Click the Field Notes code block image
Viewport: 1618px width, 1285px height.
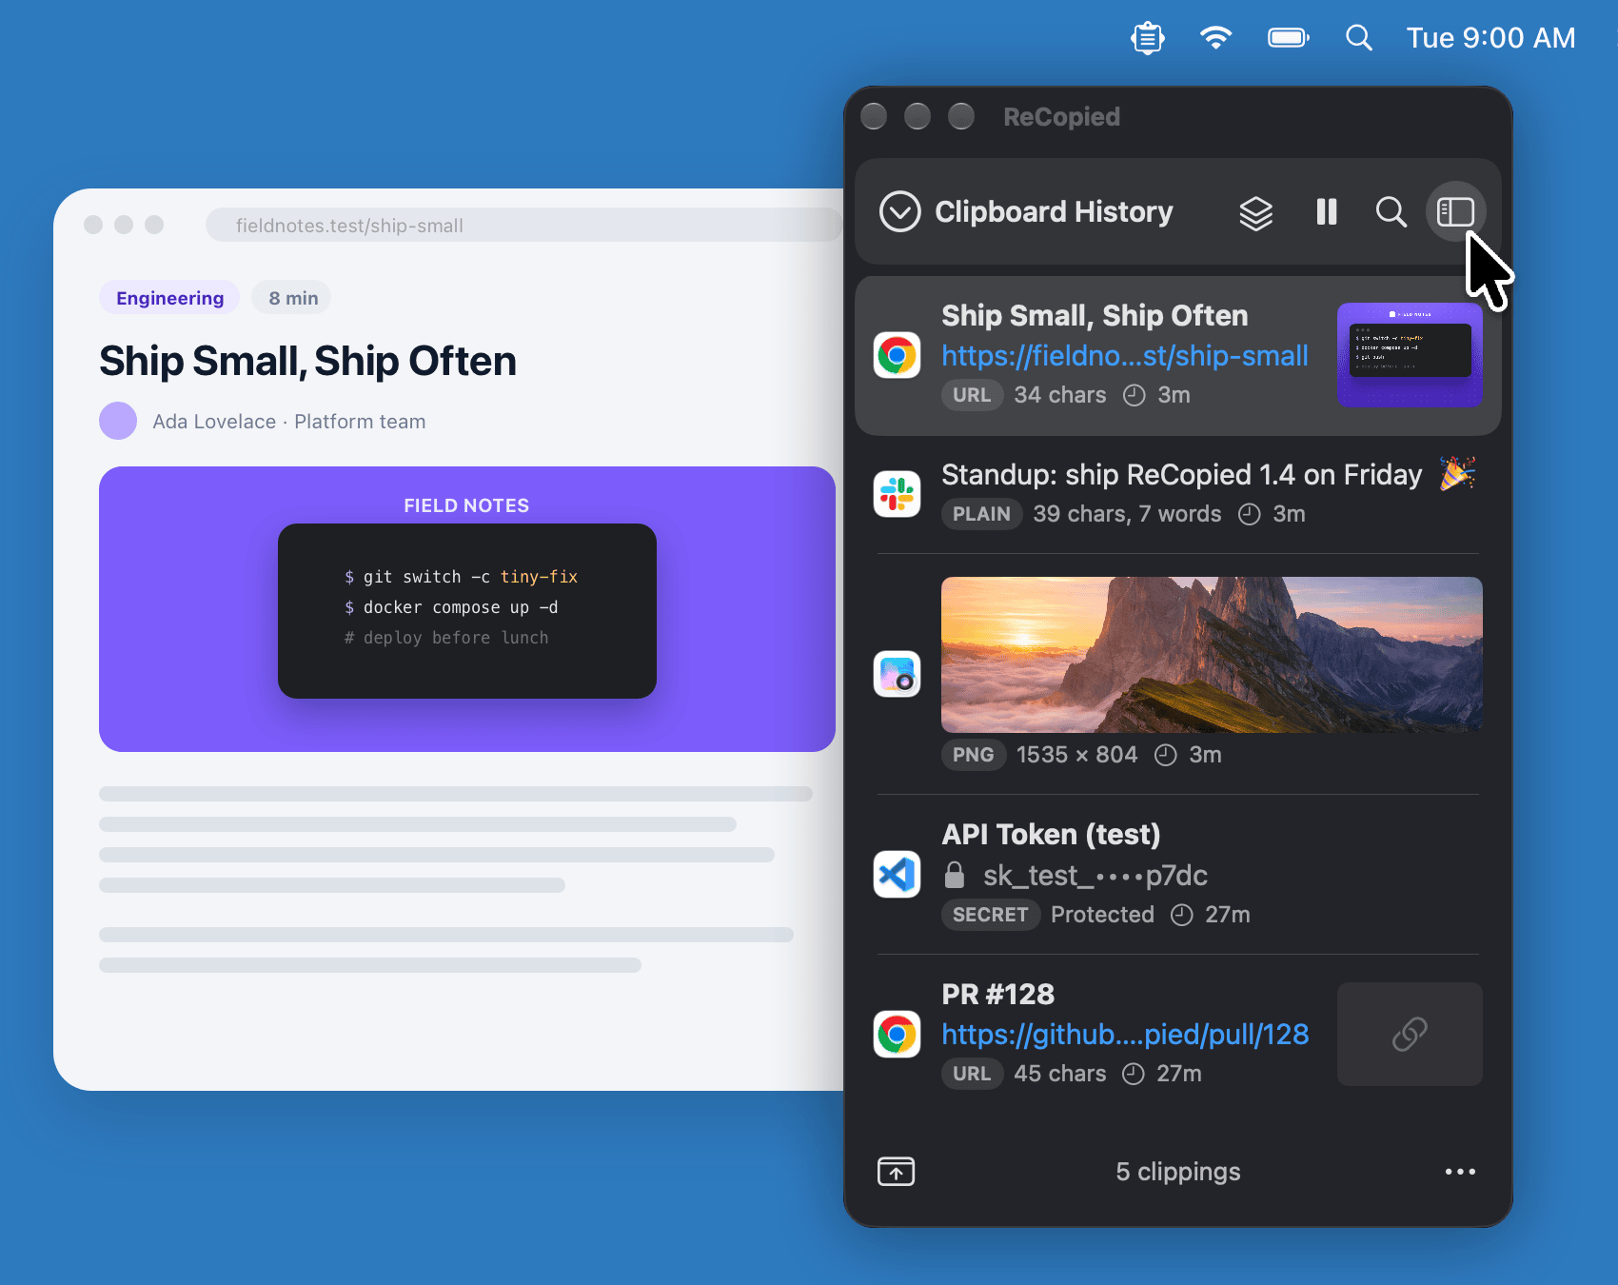(467, 609)
